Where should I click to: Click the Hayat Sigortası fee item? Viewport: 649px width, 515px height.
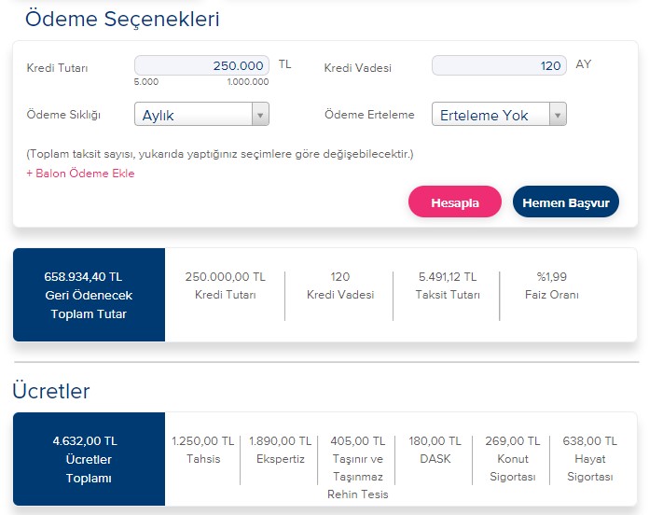pos(590,459)
